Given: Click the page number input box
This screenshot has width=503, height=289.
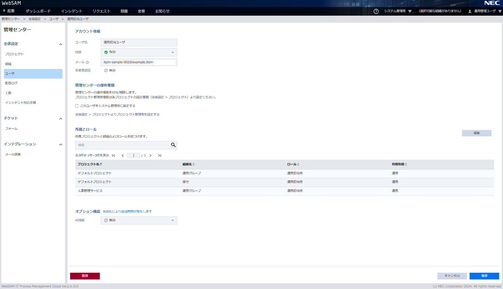Looking at the screenshot, I should click(134, 156).
